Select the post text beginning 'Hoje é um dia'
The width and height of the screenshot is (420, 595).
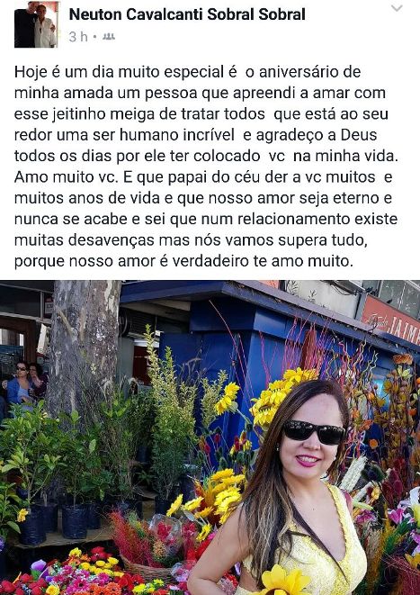click(206, 167)
